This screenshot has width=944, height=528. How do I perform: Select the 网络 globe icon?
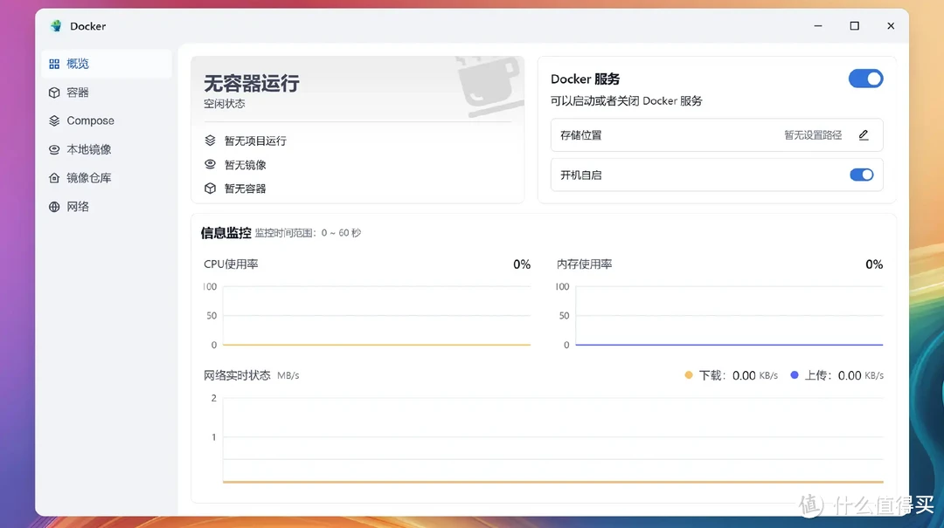[x=54, y=207]
